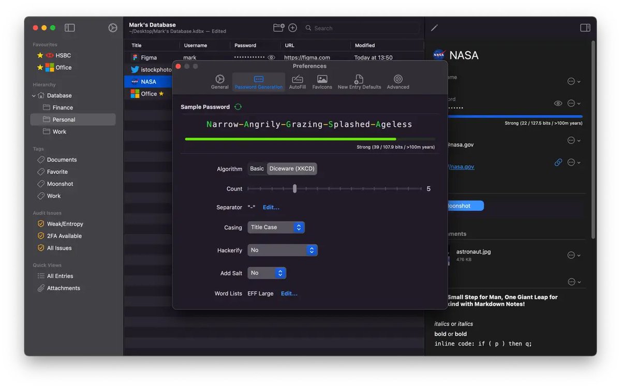Click the pencil edit entry icon

[x=434, y=28]
